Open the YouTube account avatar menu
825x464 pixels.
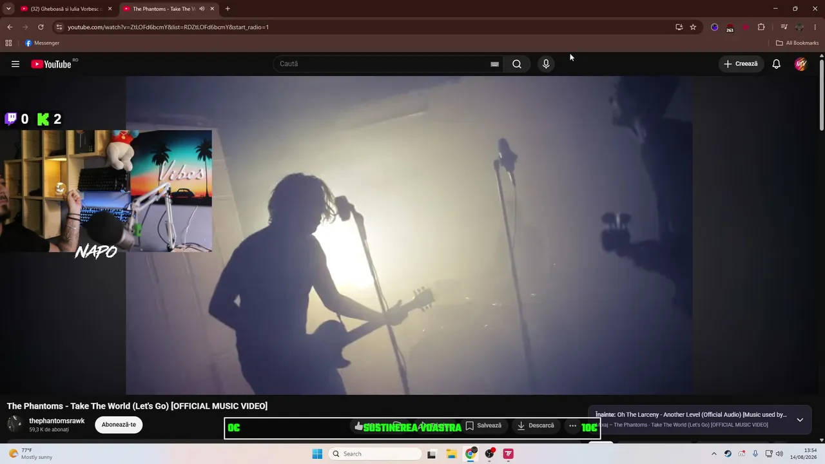[801, 64]
